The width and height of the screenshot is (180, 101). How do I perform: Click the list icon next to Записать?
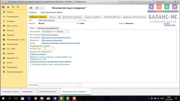[59, 17]
